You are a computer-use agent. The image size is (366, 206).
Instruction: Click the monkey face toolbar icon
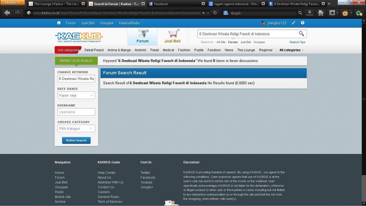coord(345,13)
